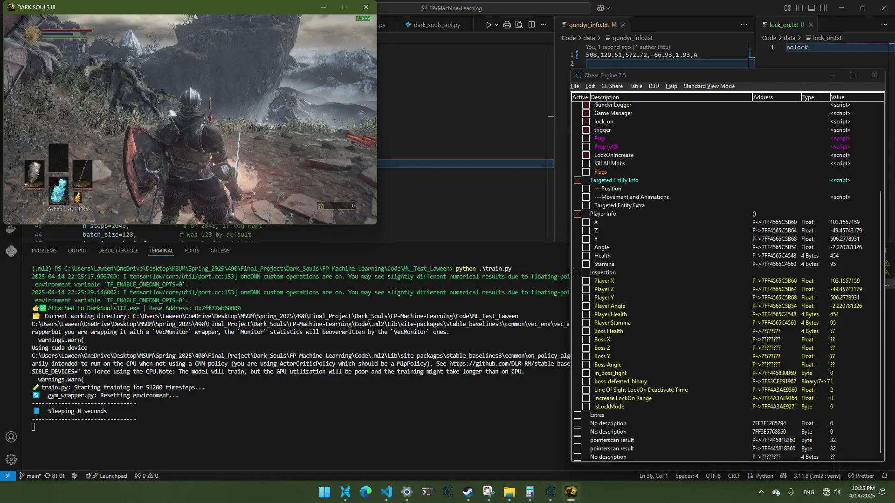The image size is (895, 503).
Task: Toggle the LockOnIncrease active checkbox
Action: tap(586, 155)
